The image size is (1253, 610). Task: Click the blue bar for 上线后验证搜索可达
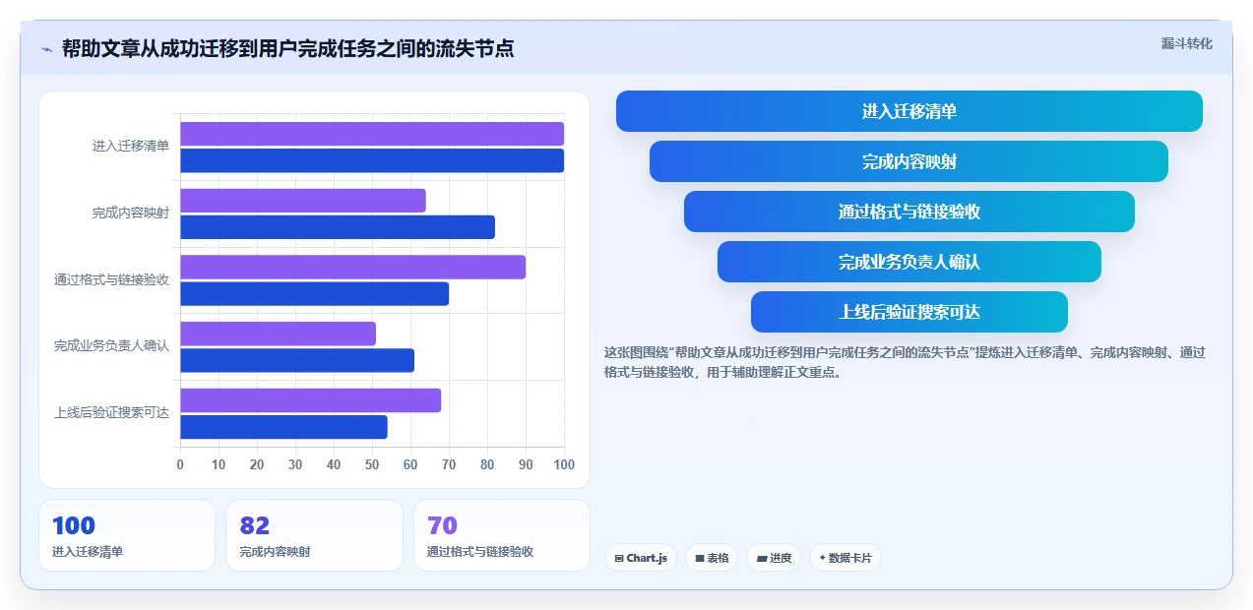(x=283, y=427)
